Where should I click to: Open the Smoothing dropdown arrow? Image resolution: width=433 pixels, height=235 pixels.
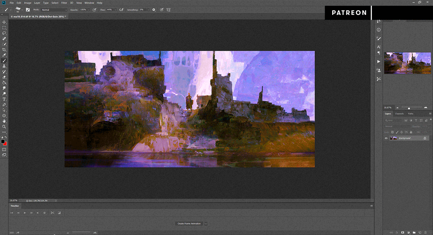coord(148,10)
